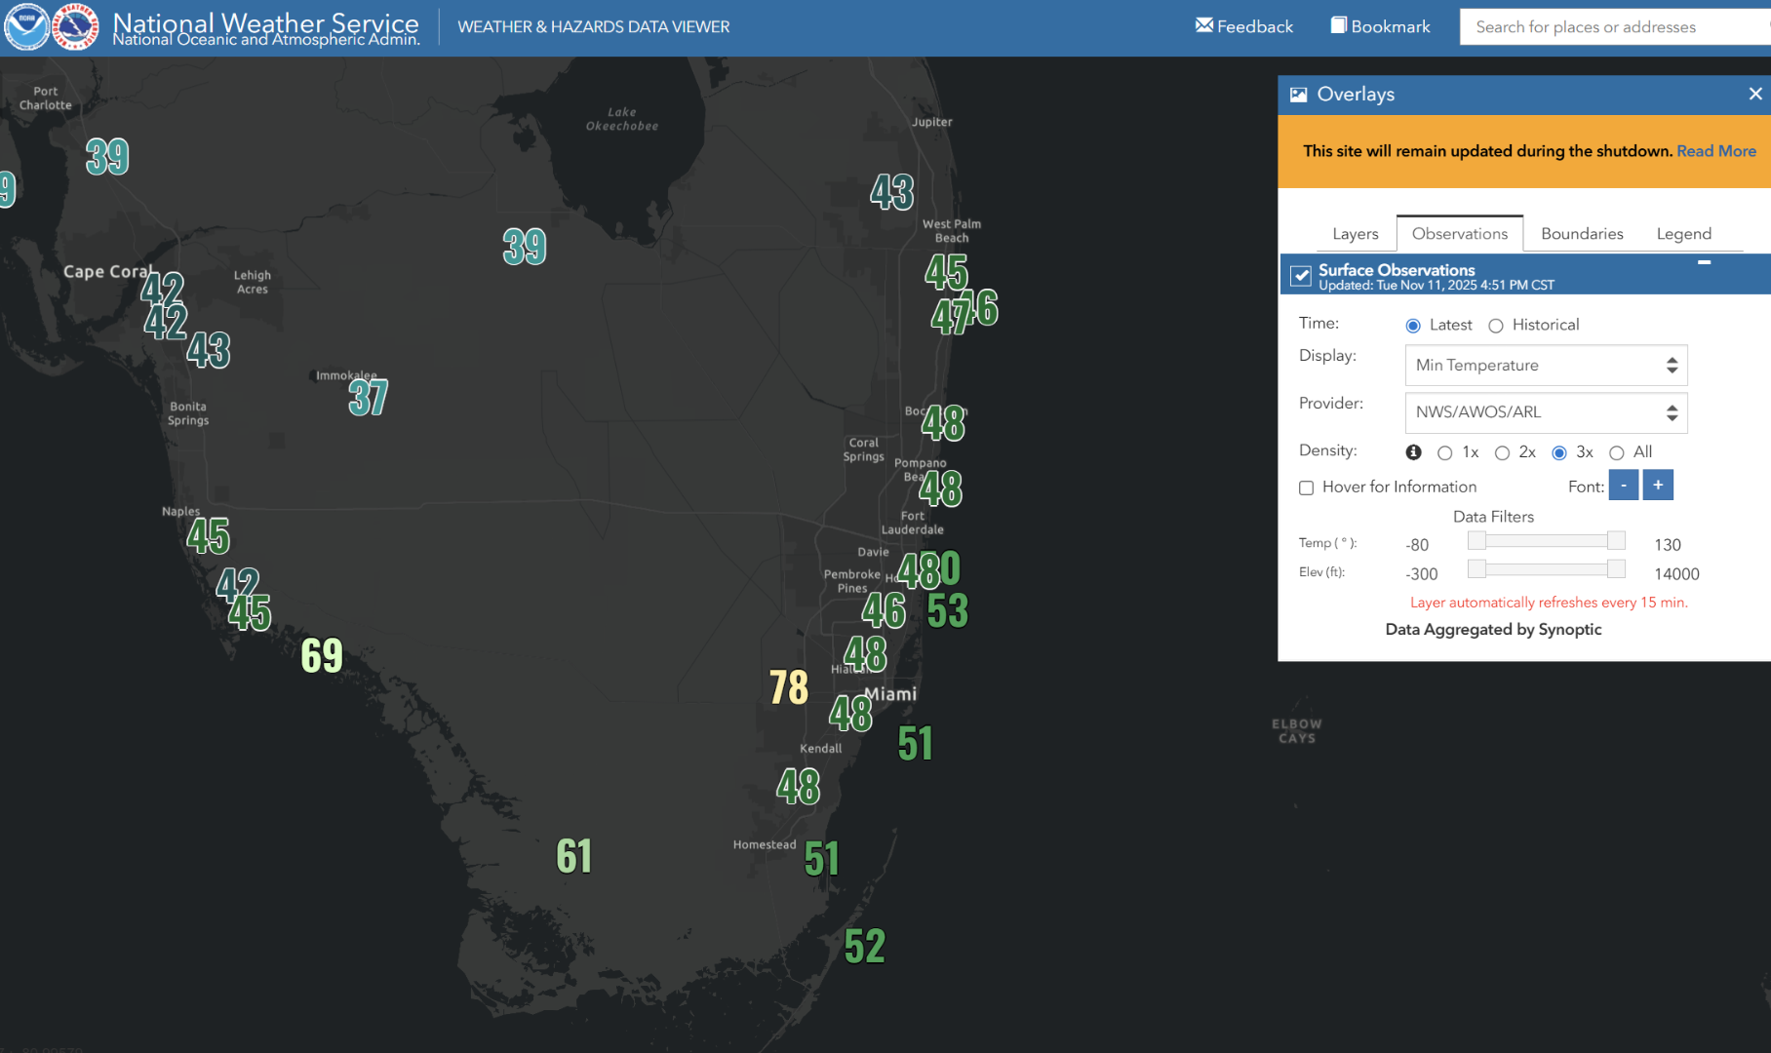The height and width of the screenshot is (1053, 1771).
Task: Switch to the Layers tab
Action: 1355,234
